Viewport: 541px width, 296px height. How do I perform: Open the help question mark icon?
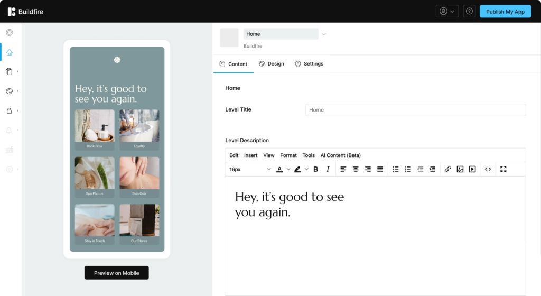coord(469,11)
